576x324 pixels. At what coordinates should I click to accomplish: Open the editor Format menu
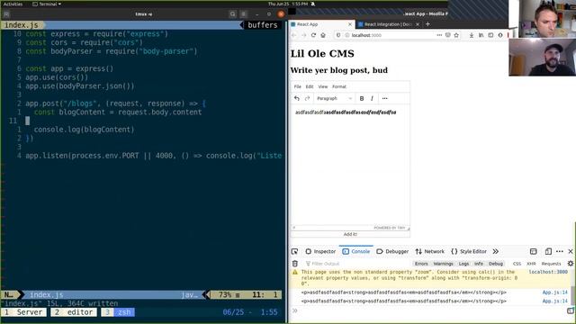(x=339, y=86)
